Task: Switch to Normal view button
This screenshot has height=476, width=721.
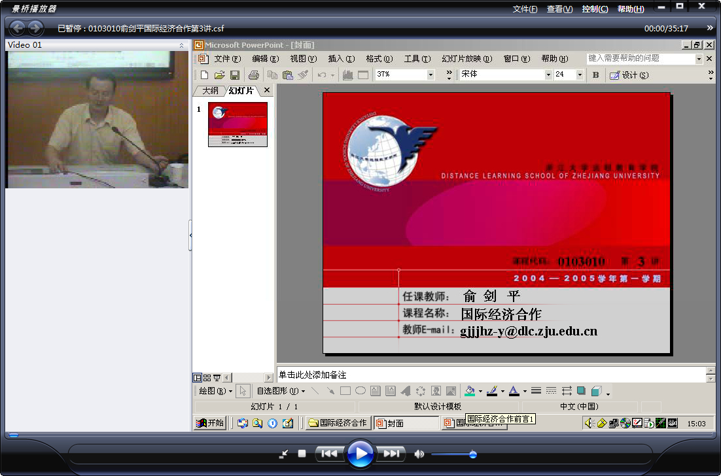Action: tap(197, 378)
